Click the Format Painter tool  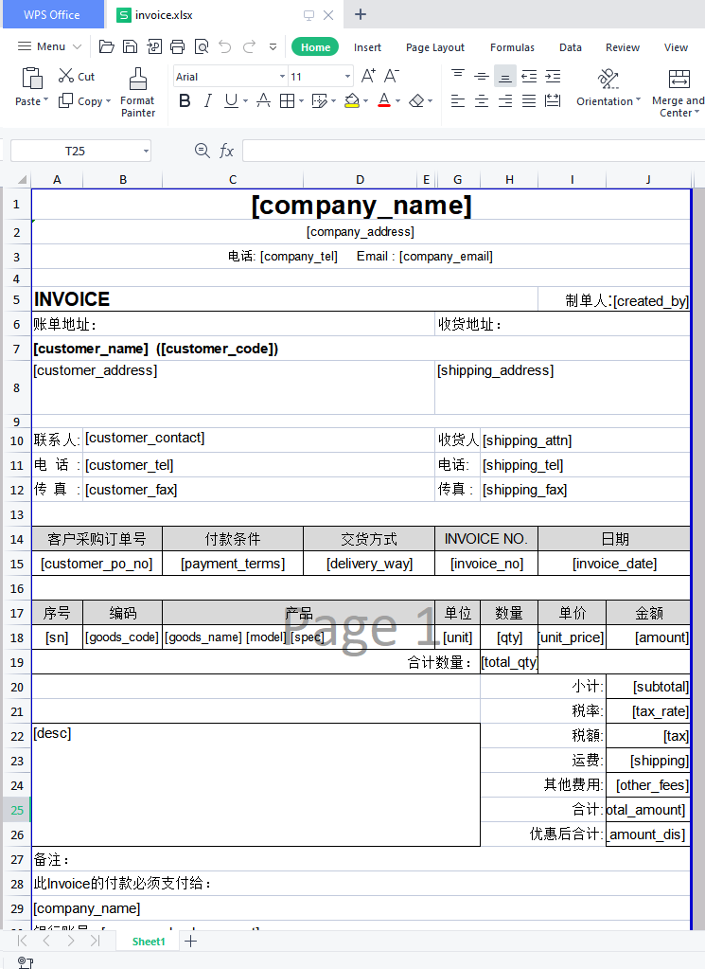(x=138, y=92)
